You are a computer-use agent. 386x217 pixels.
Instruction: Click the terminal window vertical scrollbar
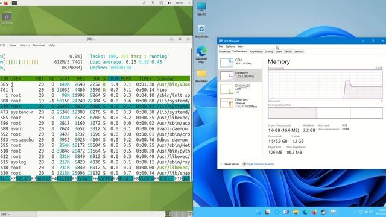(192, 115)
